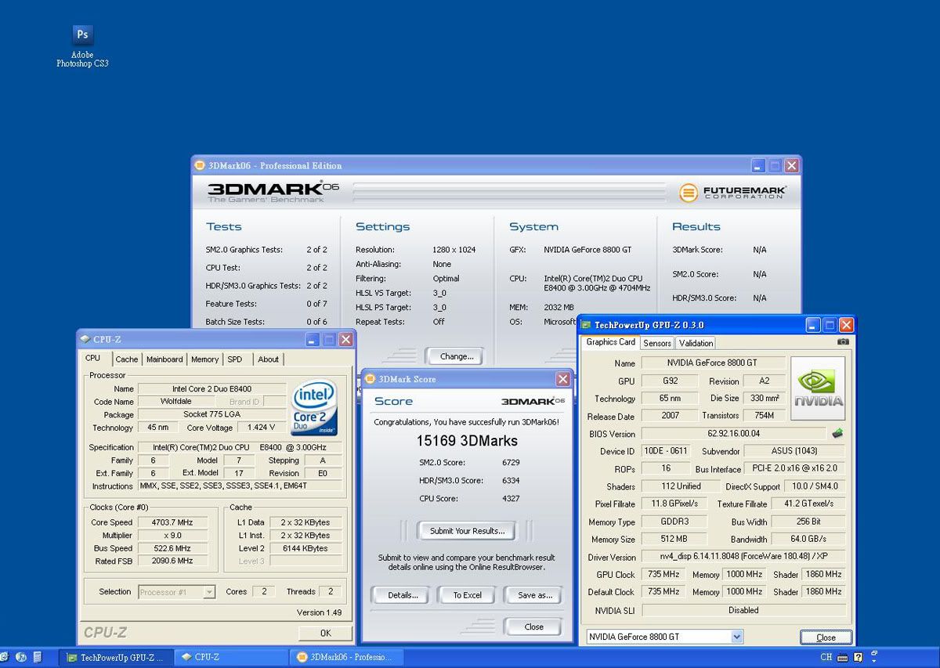The height and width of the screenshot is (668, 940).
Task: Click the Bus Speed value 522.6 MHz
Action: tap(172, 548)
